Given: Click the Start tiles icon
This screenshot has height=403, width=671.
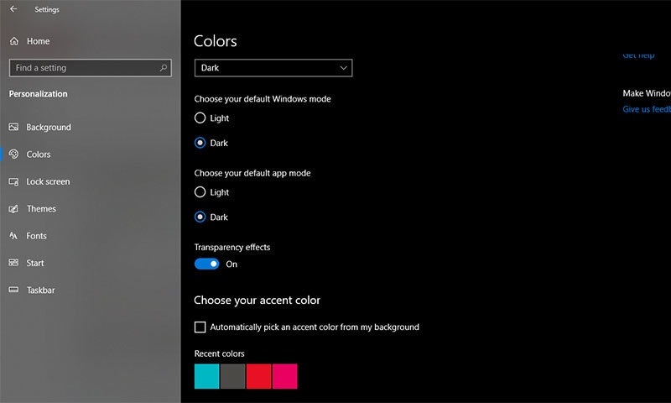Looking at the screenshot, I should [x=13, y=263].
